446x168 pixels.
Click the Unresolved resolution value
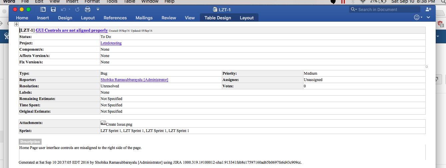110,86
